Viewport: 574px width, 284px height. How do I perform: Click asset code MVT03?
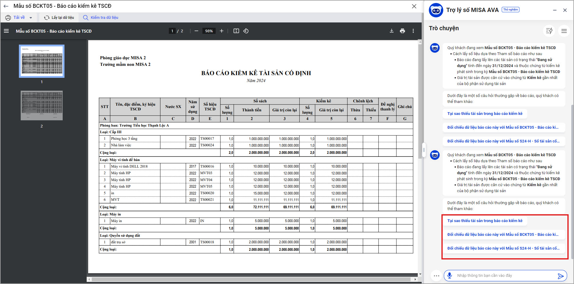[x=206, y=173]
